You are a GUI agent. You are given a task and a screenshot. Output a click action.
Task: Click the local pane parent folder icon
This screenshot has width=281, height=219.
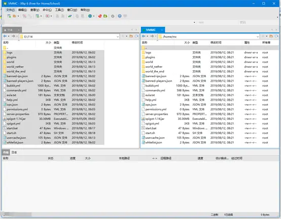pos(131,36)
